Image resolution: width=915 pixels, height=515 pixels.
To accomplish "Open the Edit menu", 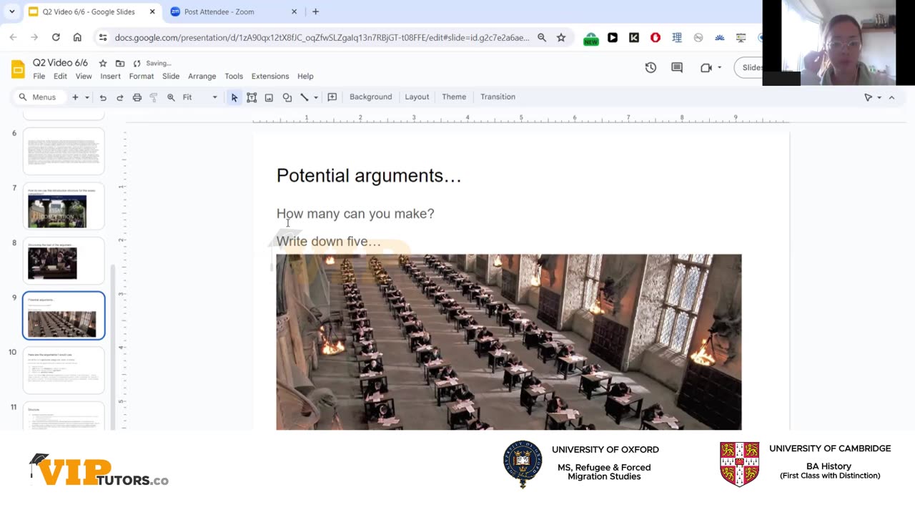I will pos(60,77).
